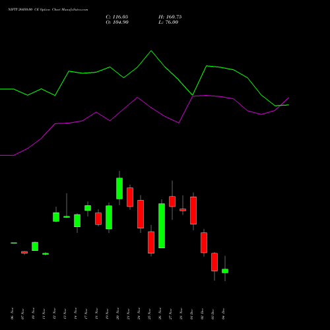
Task: Click the 21 Nov date label
Action: [128, 313]
